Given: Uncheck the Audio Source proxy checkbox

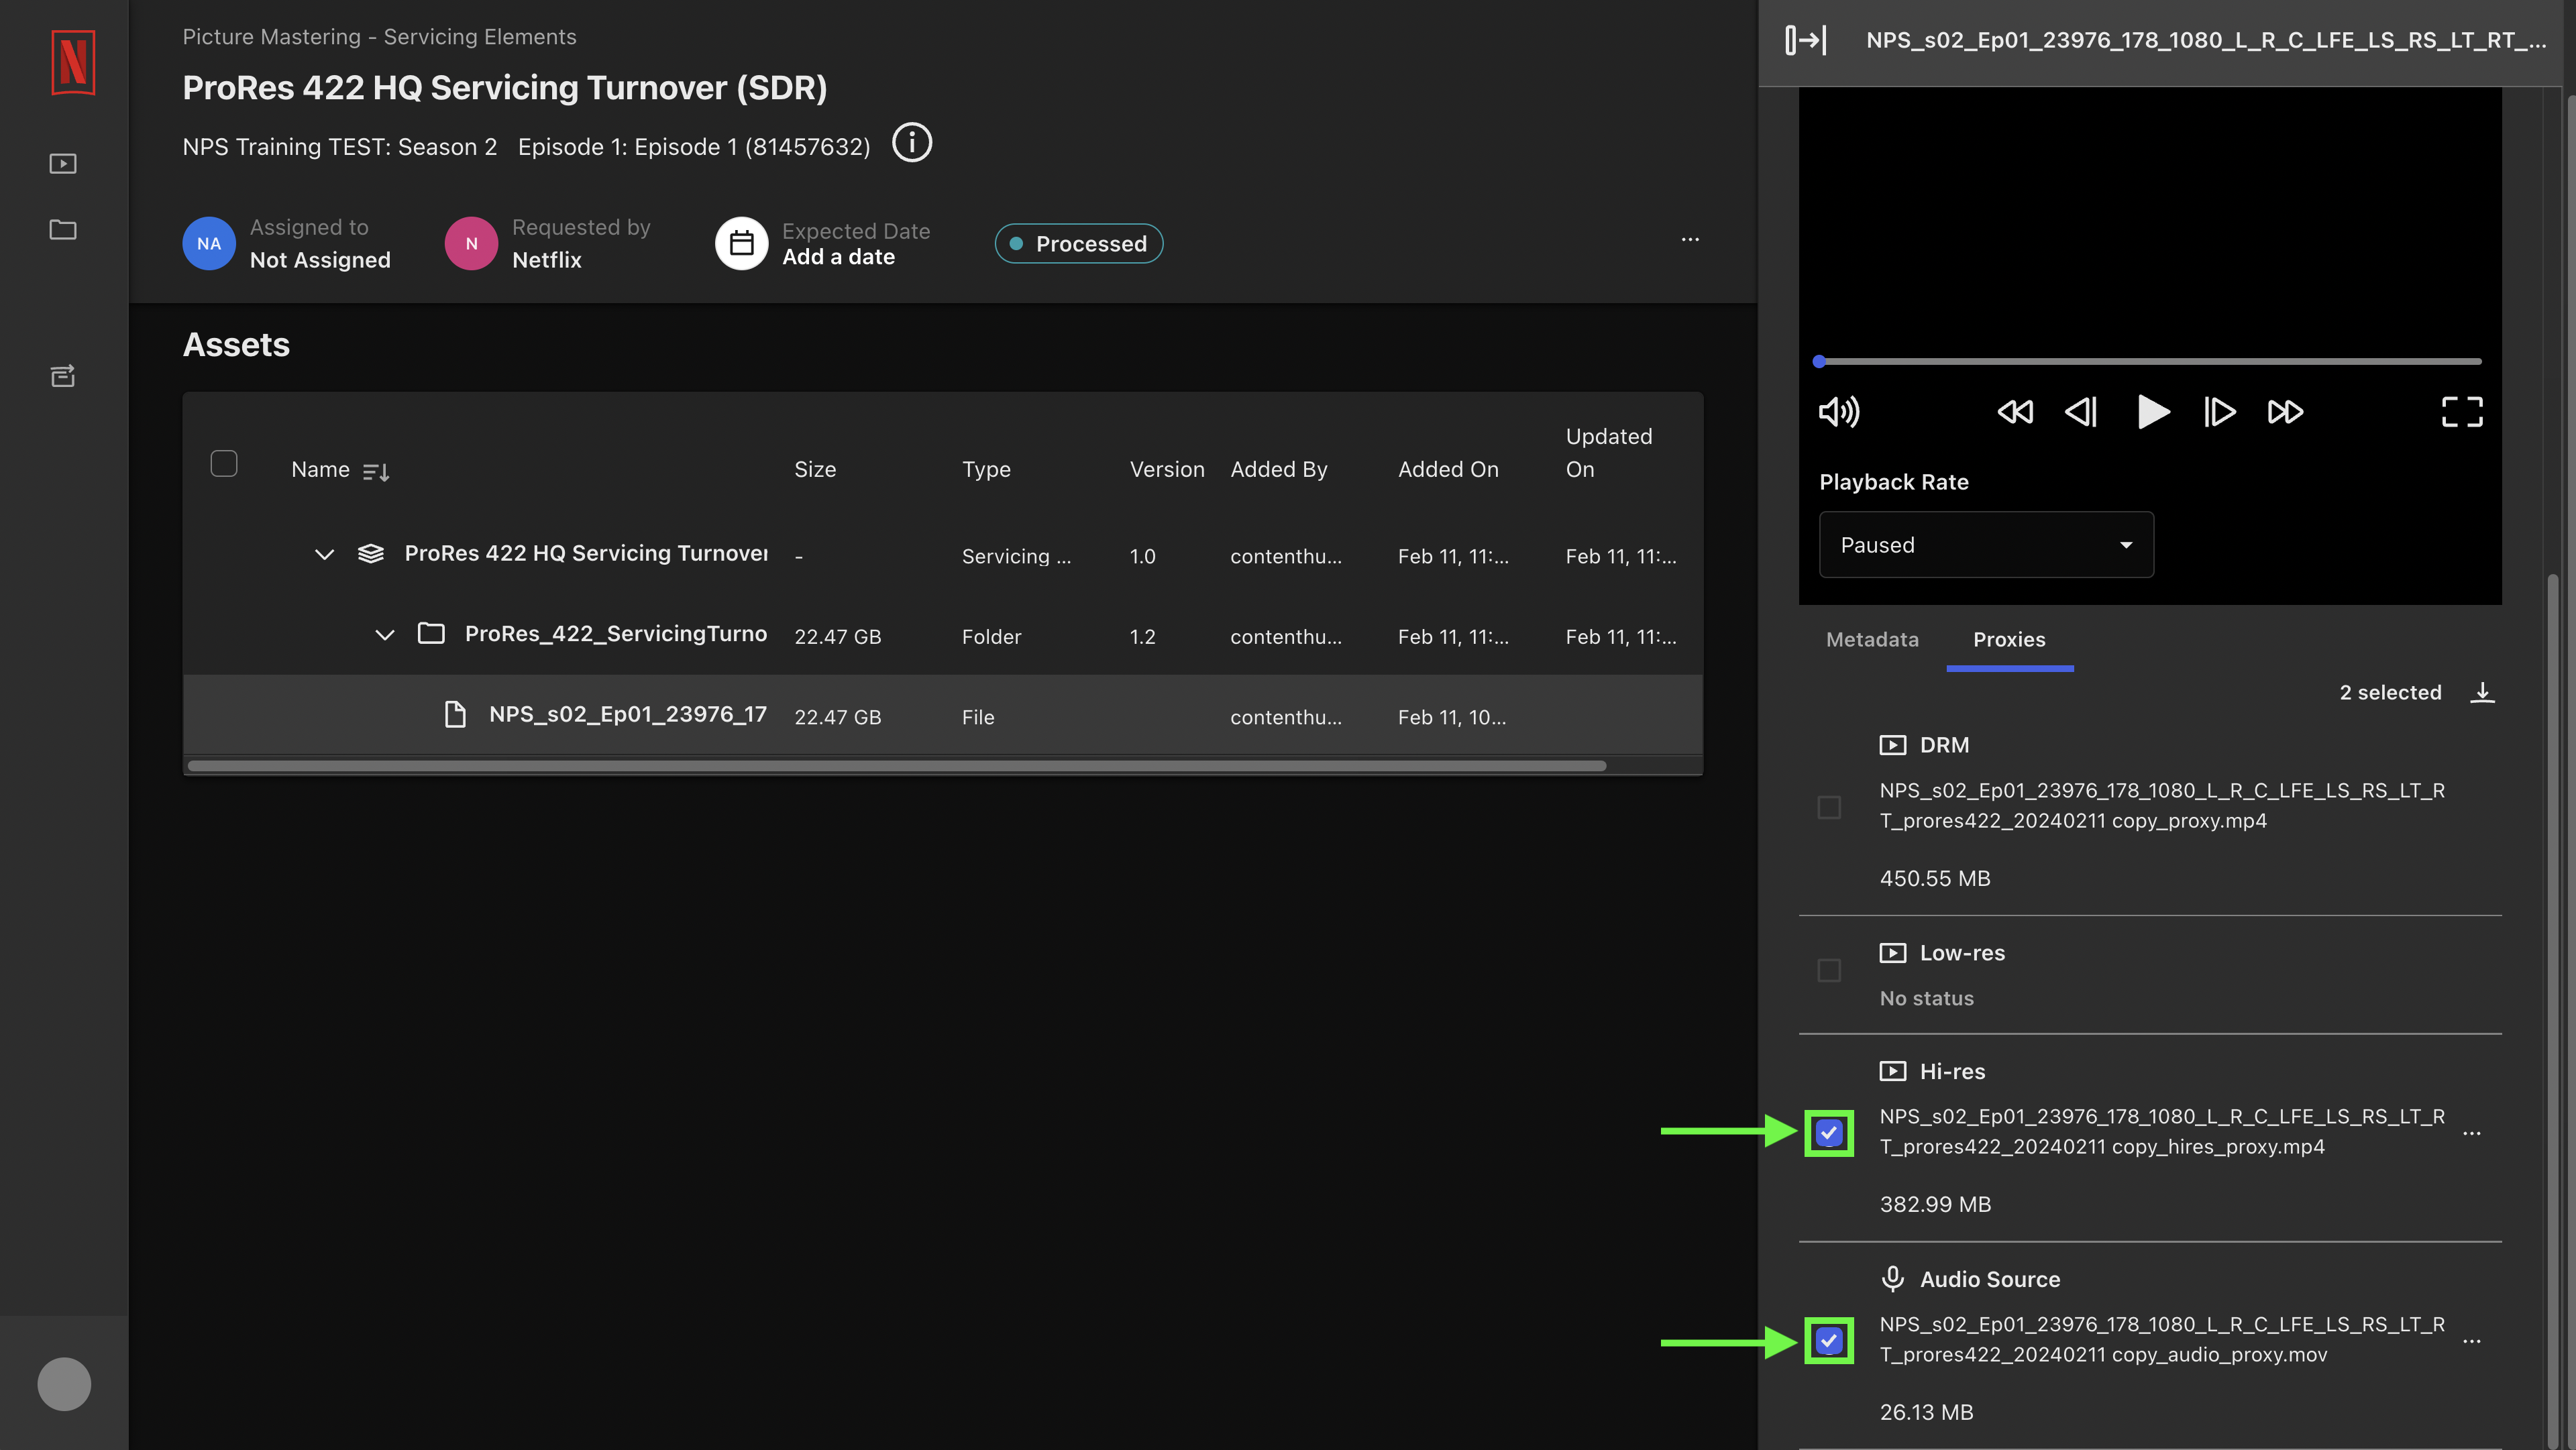Looking at the screenshot, I should tap(1829, 1341).
